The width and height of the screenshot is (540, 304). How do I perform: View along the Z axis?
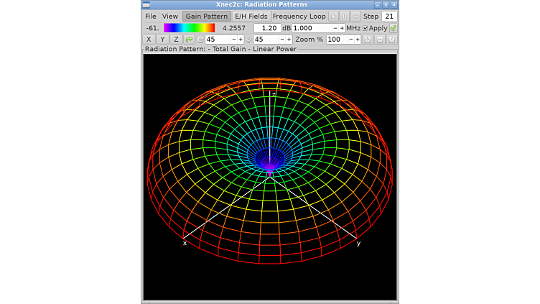pos(176,40)
